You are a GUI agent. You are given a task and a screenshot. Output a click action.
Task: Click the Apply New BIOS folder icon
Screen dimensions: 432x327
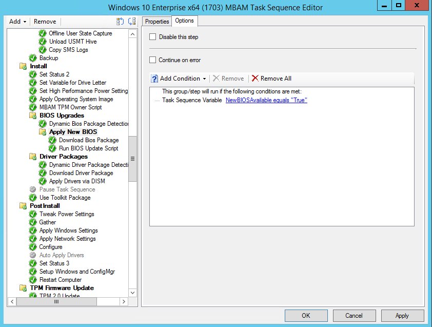click(x=43, y=132)
